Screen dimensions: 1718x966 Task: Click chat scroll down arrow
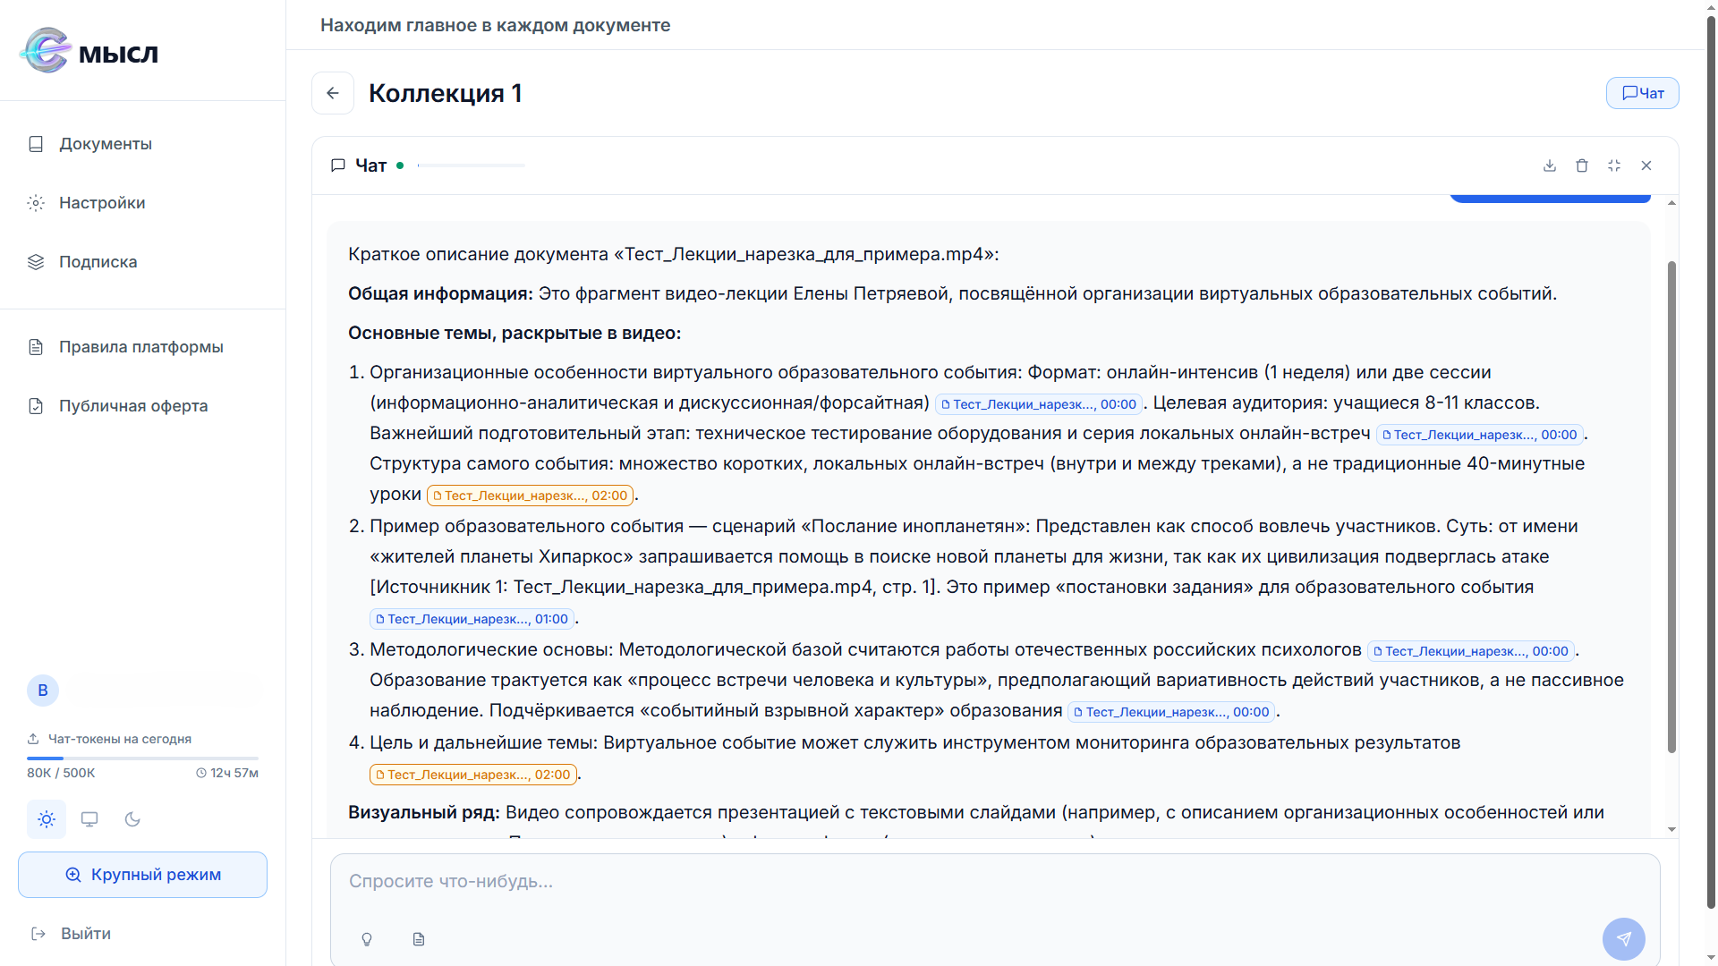1671,830
